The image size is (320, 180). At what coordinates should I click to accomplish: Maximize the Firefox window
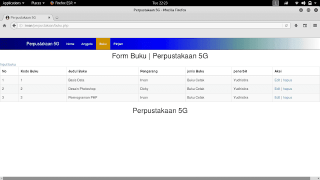[308, 10]
